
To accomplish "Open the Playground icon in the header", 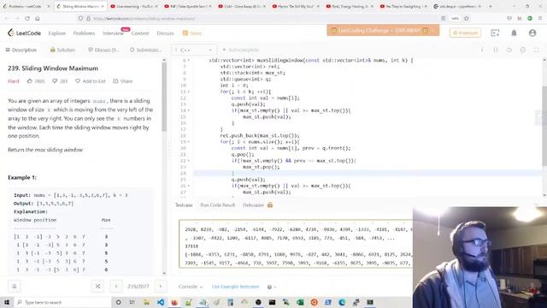I will coord(495,33).
